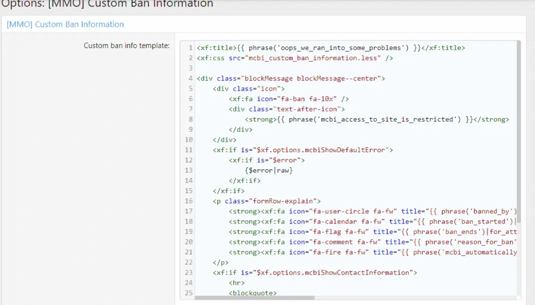Click line number 25 beside blockquote

(189, 293)
